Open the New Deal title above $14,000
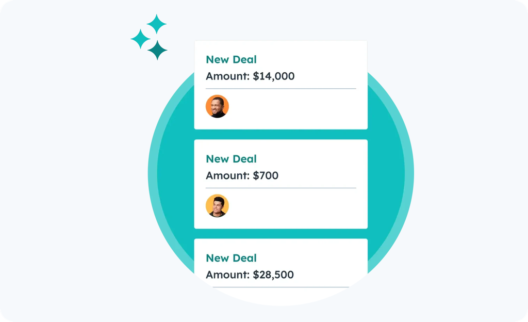Viewport: 528px width, 322px height. click(x=231, y=60)
